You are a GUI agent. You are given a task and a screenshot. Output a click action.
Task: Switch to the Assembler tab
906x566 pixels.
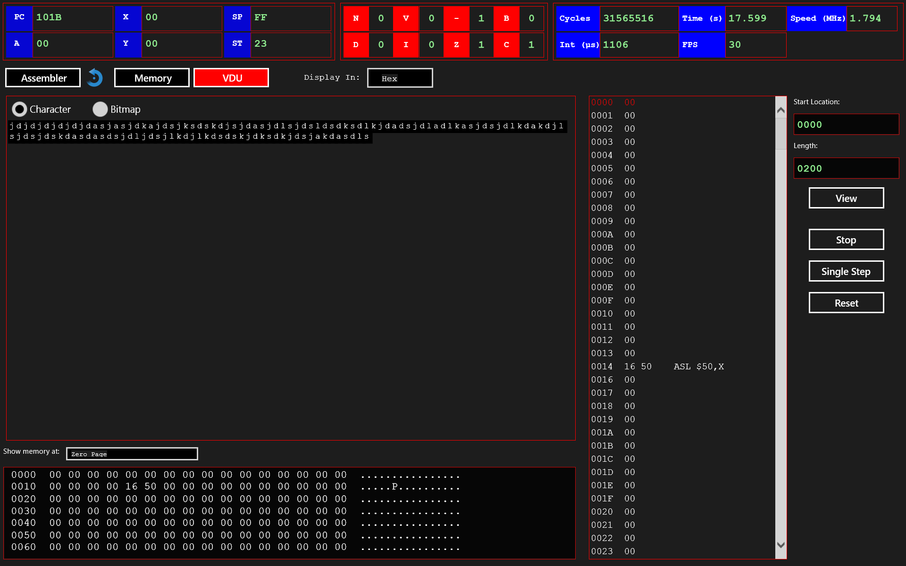(43, 78)
